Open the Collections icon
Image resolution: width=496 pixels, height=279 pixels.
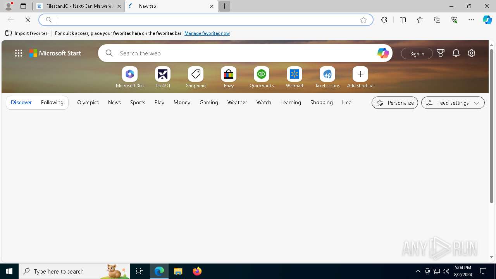(437, 20)
